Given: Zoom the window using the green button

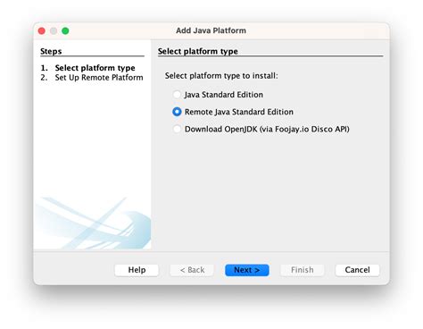Looking at the screenshot, I should click(65, 30).
